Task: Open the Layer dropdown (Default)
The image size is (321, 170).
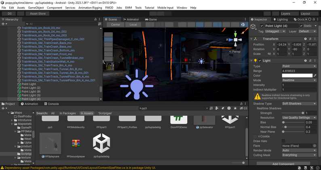Action: 308,31
